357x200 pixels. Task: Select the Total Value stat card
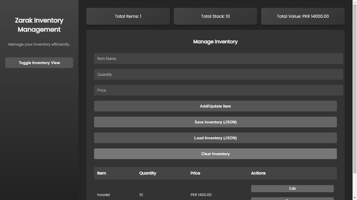click(303, 16)
